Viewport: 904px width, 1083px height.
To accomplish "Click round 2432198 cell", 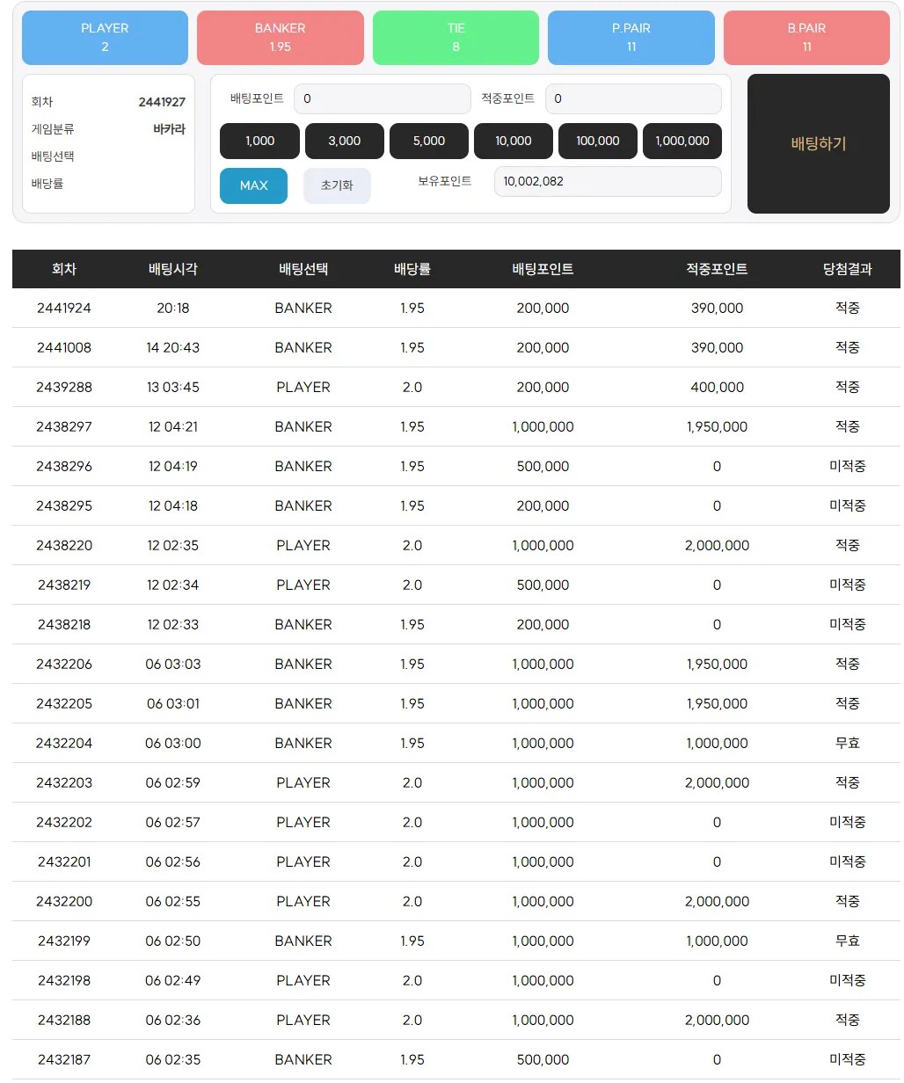I will coord(64,980).
